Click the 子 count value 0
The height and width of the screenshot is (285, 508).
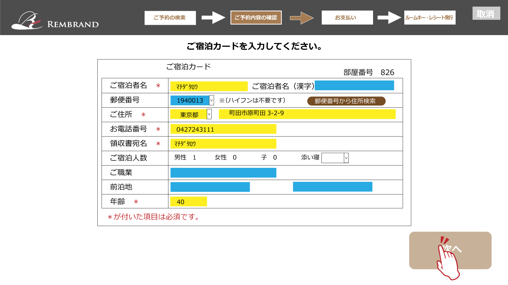coord(275,158)
